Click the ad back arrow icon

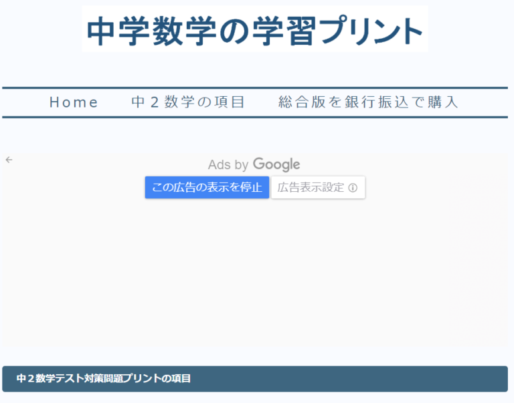[9, 160]
